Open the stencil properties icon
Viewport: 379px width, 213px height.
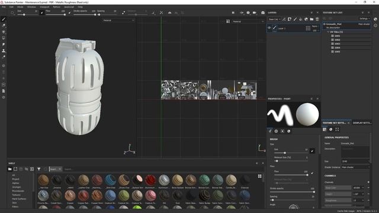point(282,131)
